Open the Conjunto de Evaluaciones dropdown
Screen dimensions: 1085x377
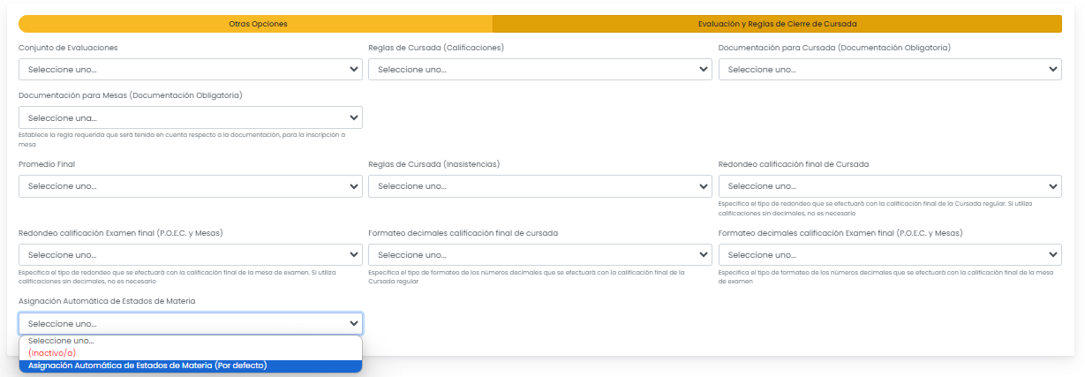tap(191, 69)
